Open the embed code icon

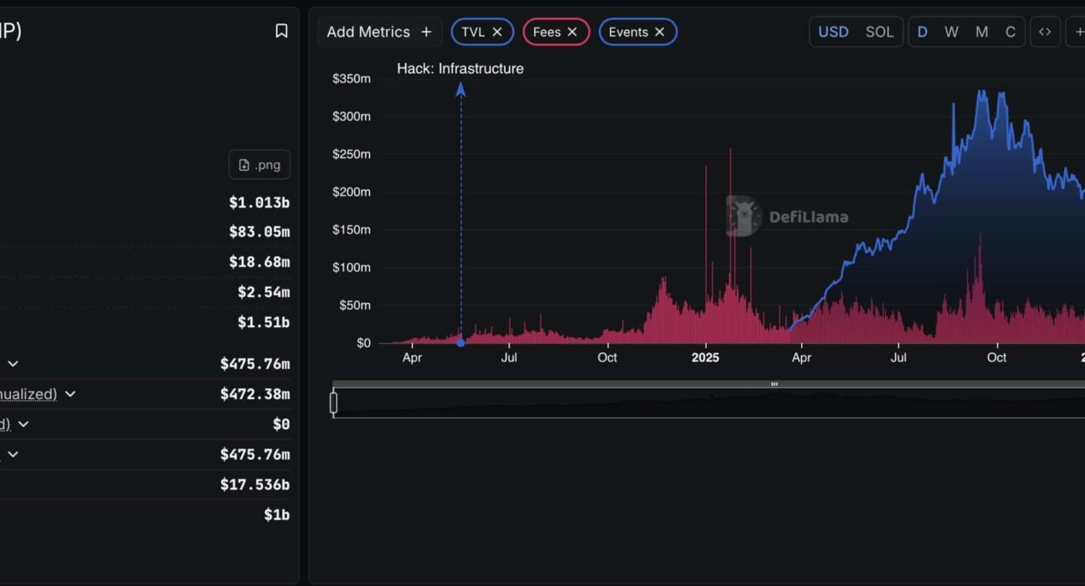(1045, 32)
